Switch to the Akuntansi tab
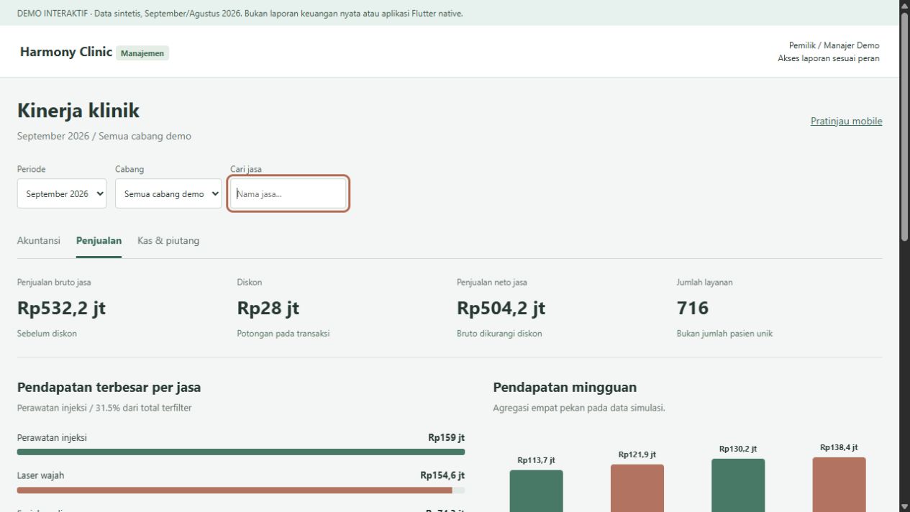The image size is (910, 512). point(39,241)
